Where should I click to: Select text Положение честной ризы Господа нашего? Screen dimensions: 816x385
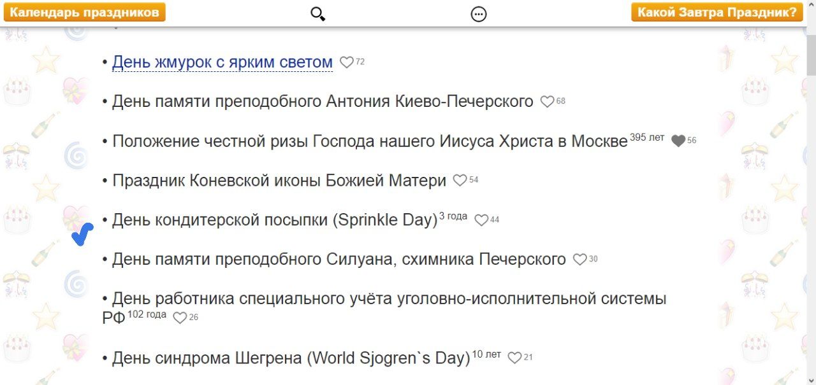coord(274,141)
